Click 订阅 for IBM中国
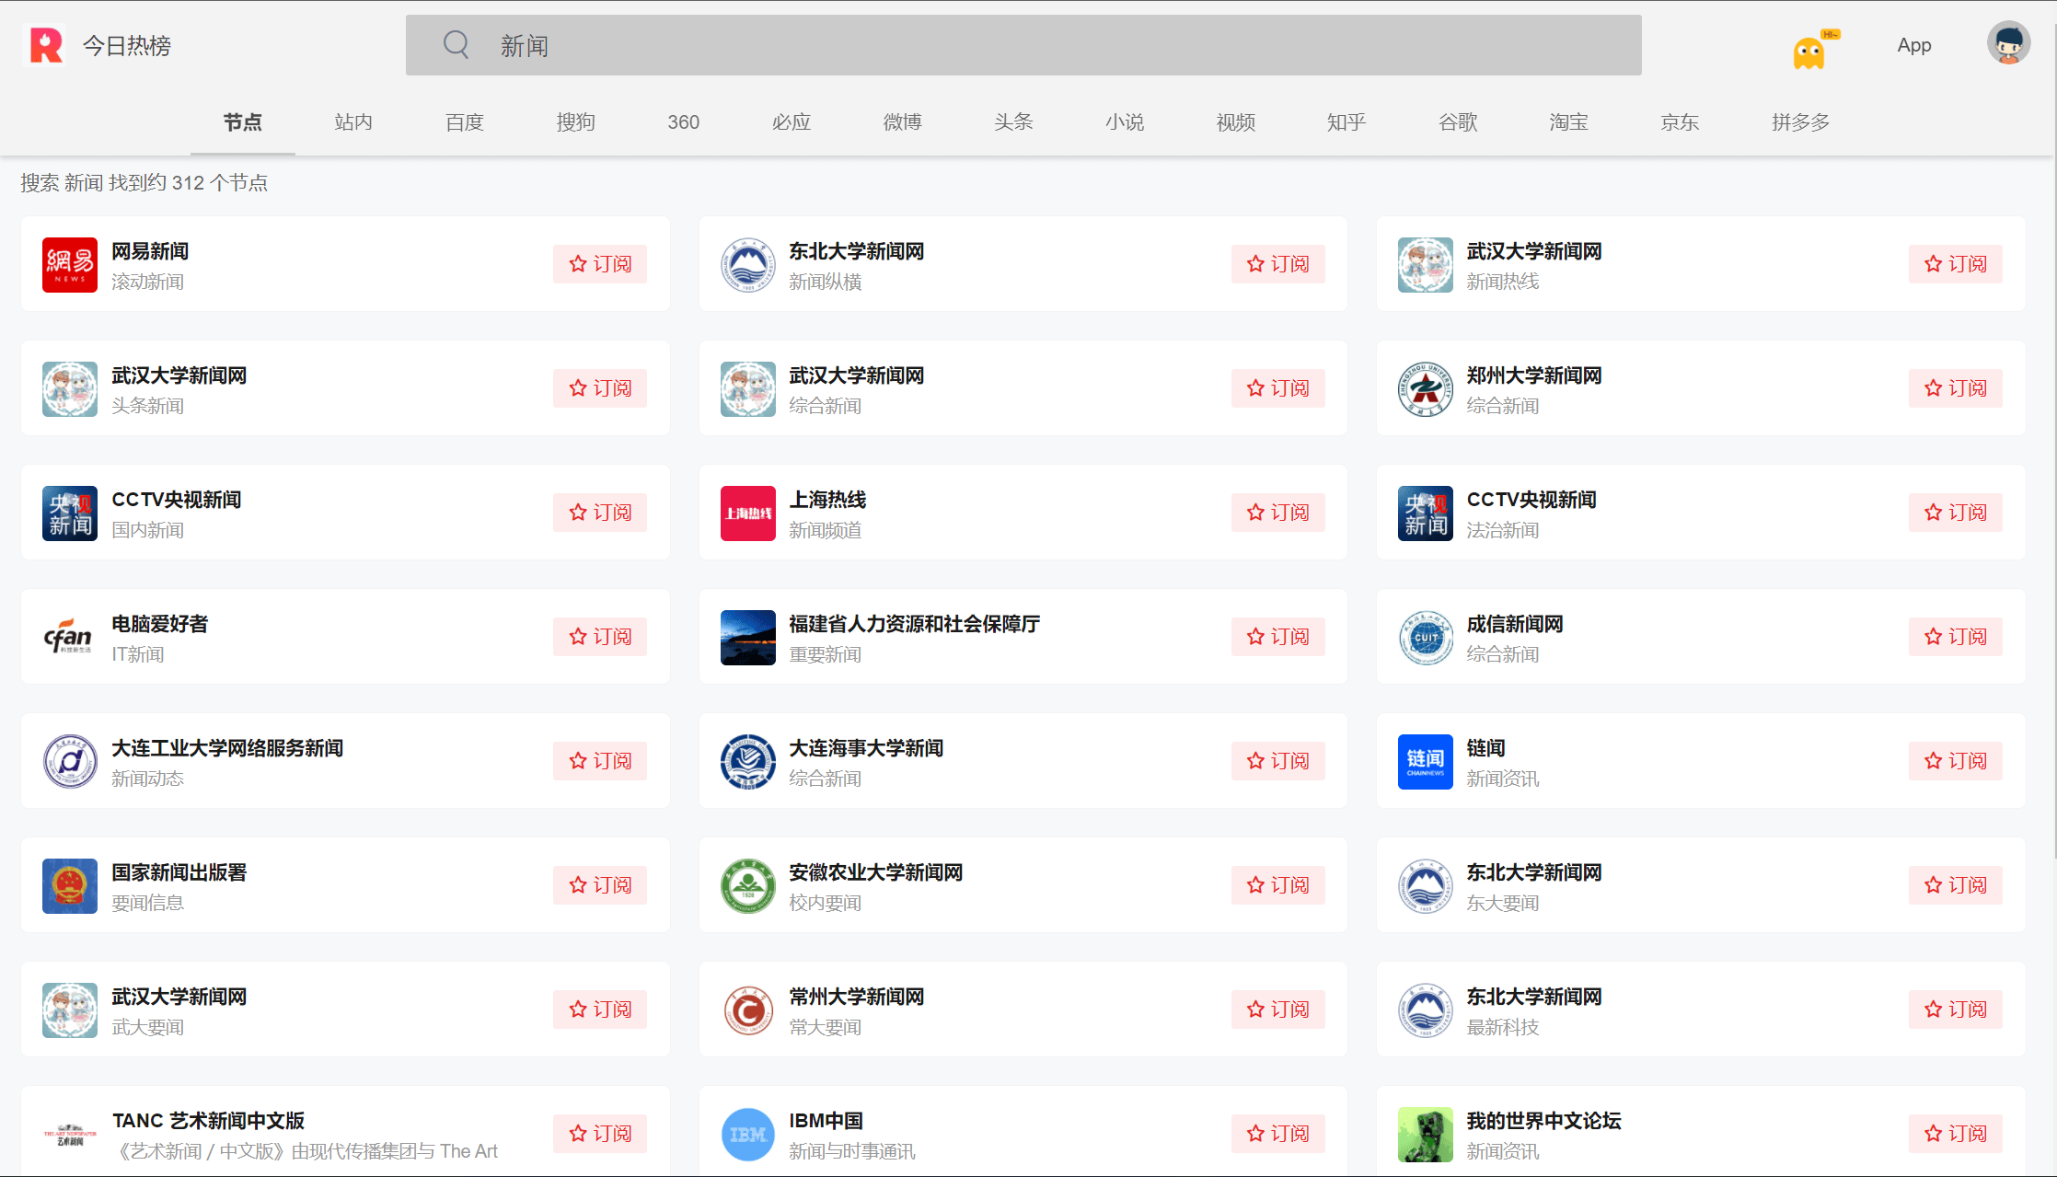This screenshot has width=2057, height=1177. 1277,1134
